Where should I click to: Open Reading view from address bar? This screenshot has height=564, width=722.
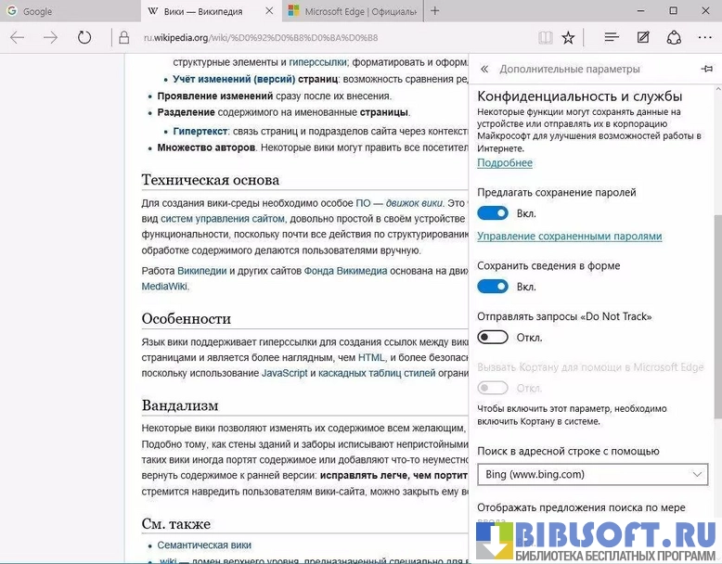545,37
